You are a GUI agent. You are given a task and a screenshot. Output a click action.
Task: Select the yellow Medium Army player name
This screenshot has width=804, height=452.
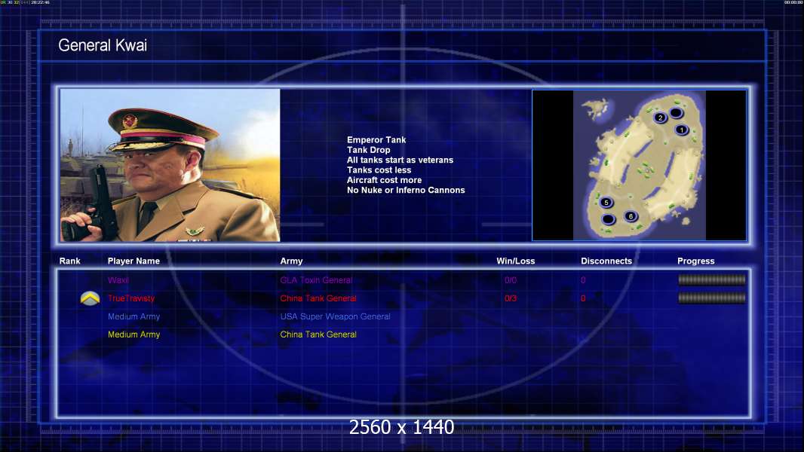[133, 334]
